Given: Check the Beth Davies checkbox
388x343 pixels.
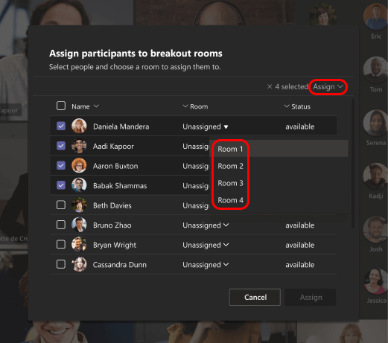Looking at the screenshot, I should [61, 205].
